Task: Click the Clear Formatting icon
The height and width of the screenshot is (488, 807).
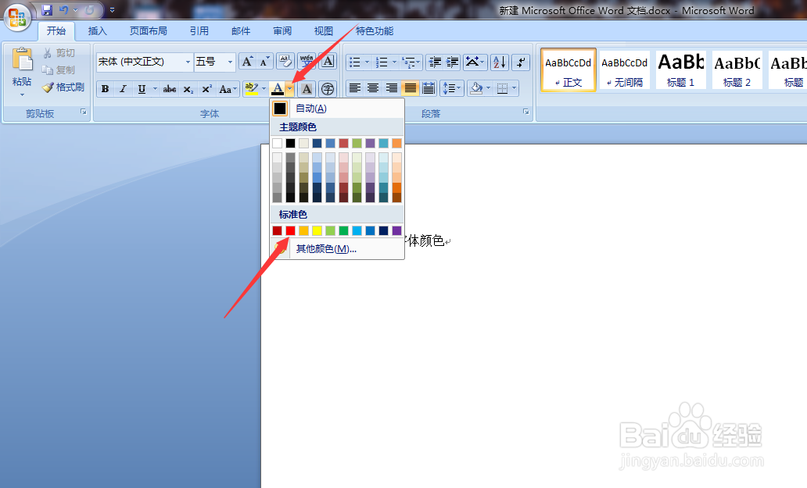Action: (285, 62)
